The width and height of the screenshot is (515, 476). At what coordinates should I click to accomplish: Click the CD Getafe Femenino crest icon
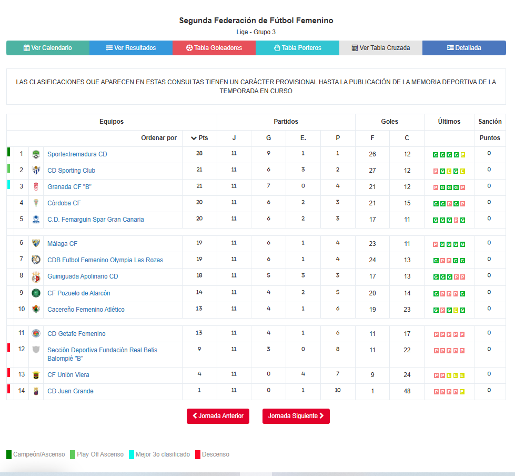pyautogui.click(x=36, y=334)
